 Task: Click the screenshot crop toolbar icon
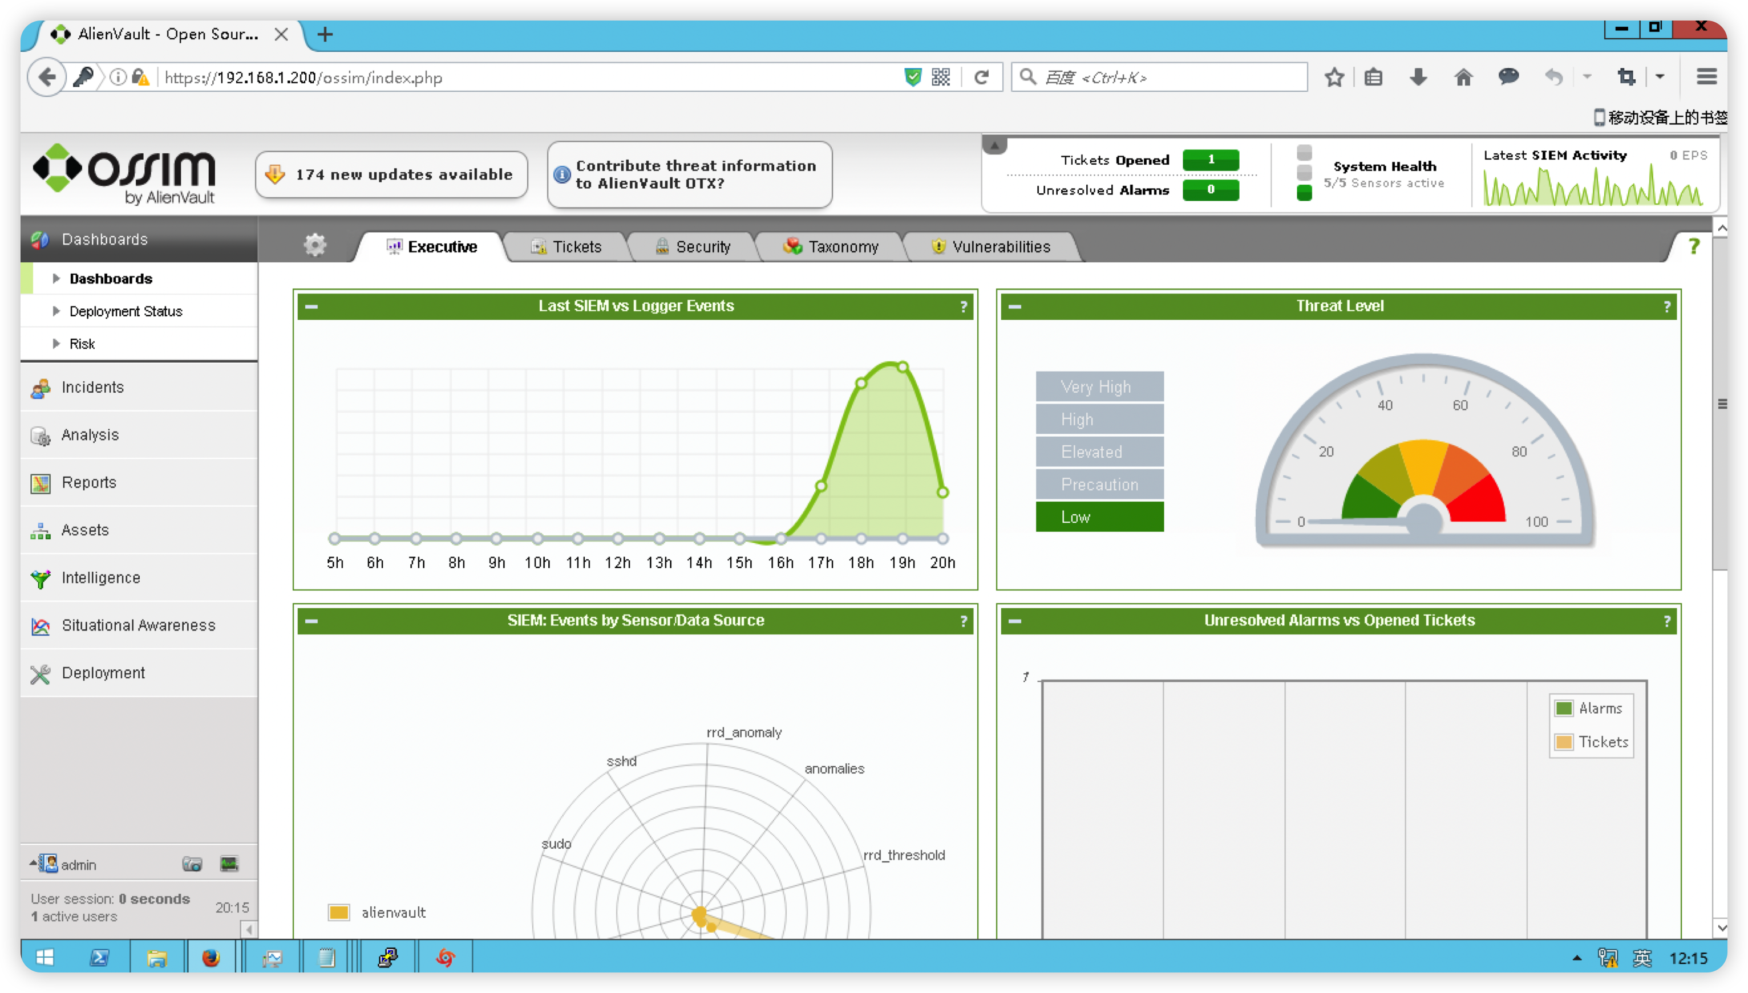[x=1626, y=77]
